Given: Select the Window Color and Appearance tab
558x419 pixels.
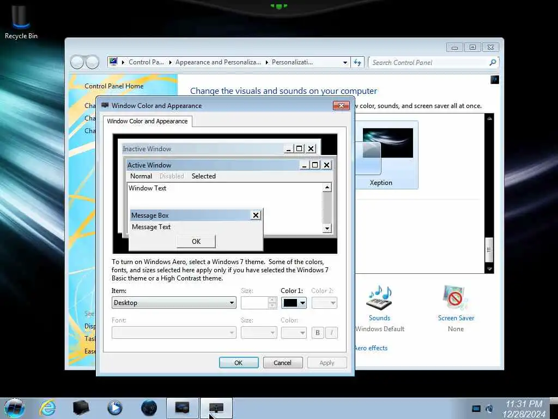Looking at the screenshot, I should pos(147,121).
